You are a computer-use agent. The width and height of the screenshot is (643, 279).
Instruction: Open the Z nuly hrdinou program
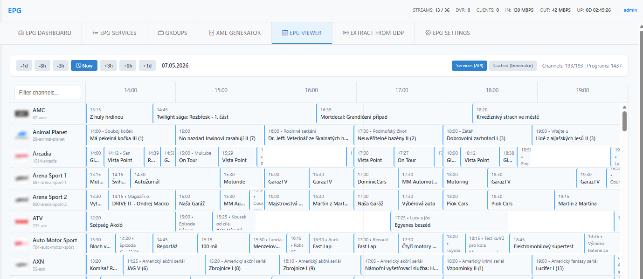119,114
